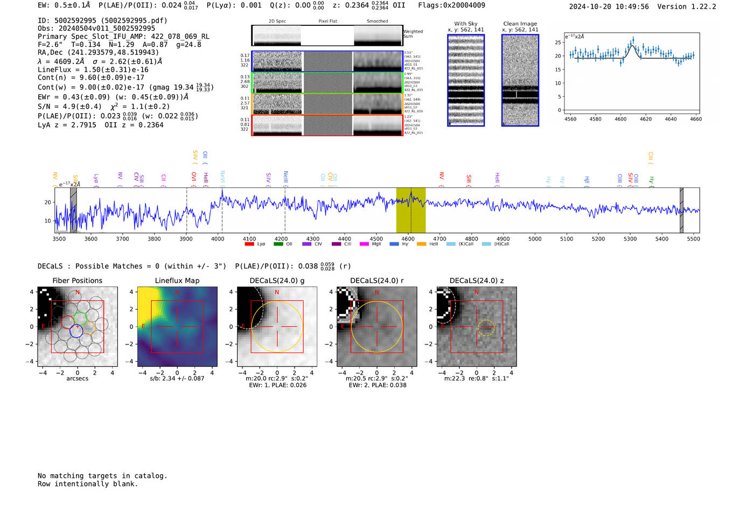
Task: Click the EWr: 1, PLAE: 0.026 caption
Action: (x=277, y=385)
